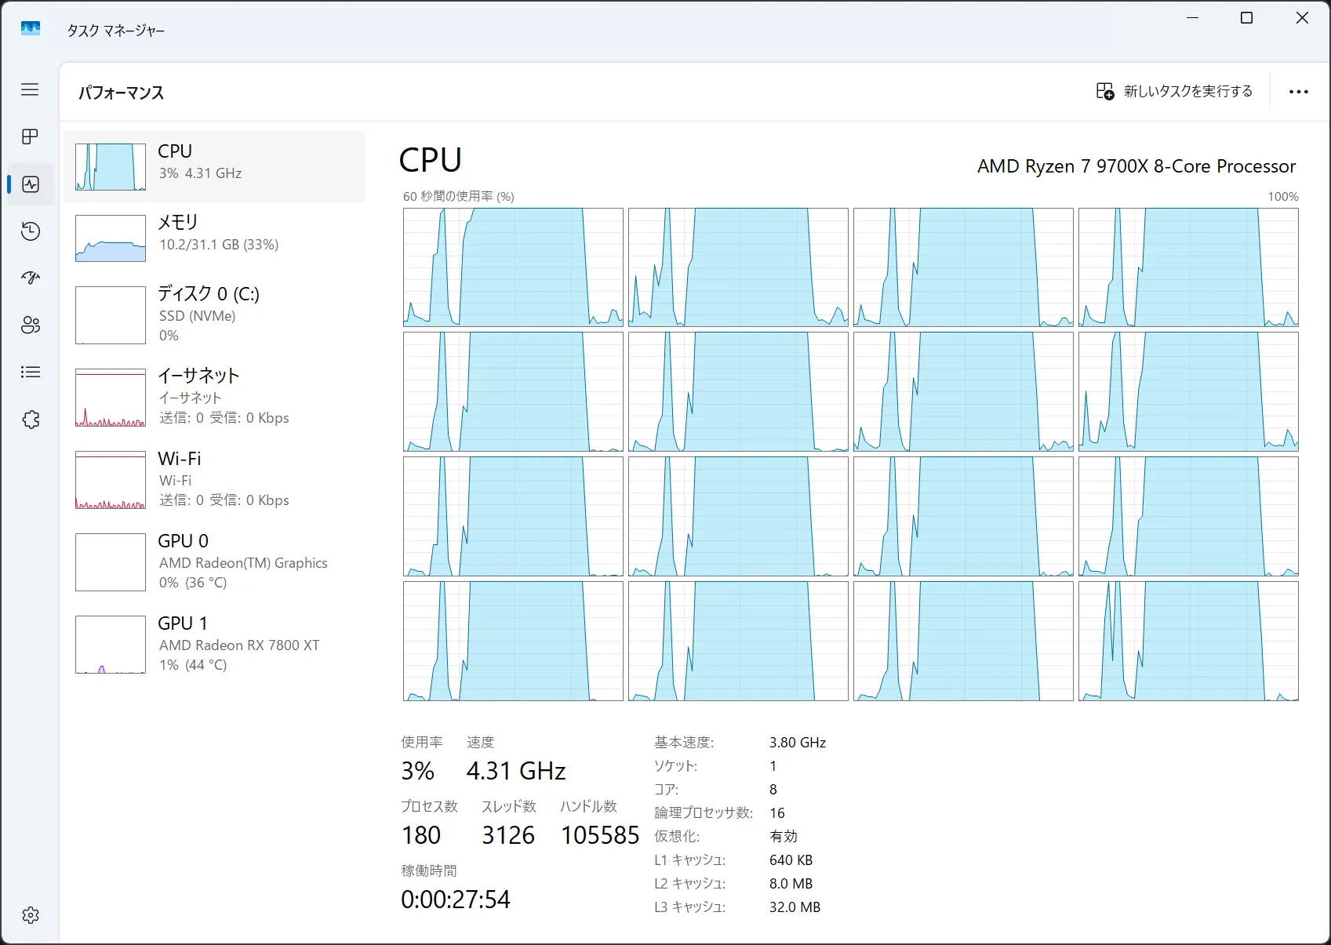Click the L3 cache 32.0 MB value
The height and width of the screenshot is (945, 1331).
pos(795,907)
